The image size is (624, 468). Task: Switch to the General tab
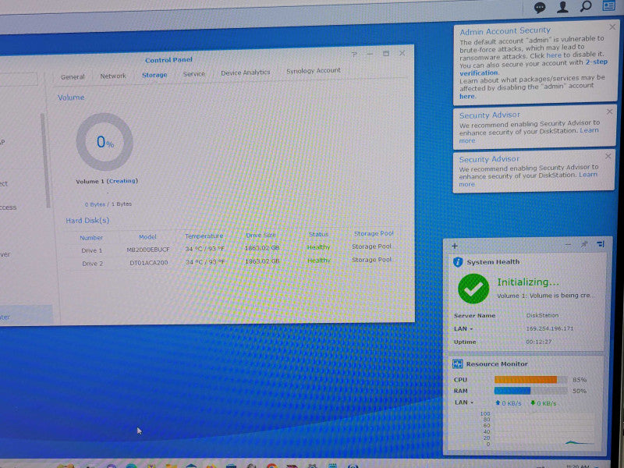(73, 76)
